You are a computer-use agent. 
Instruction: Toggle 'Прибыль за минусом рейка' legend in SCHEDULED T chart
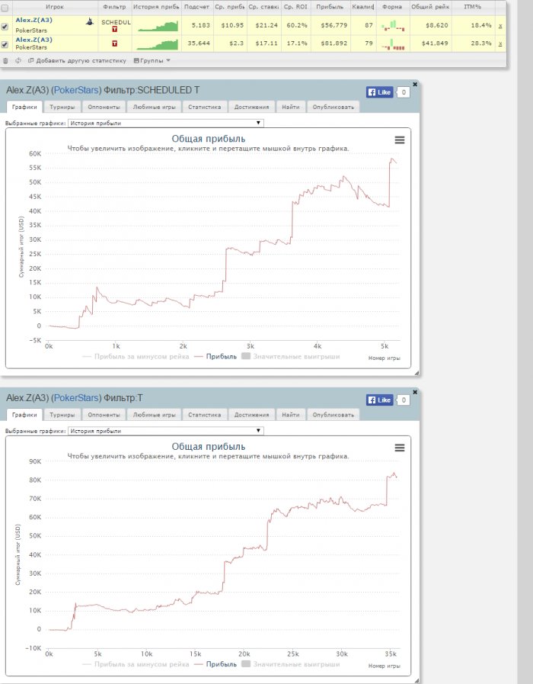136,356
